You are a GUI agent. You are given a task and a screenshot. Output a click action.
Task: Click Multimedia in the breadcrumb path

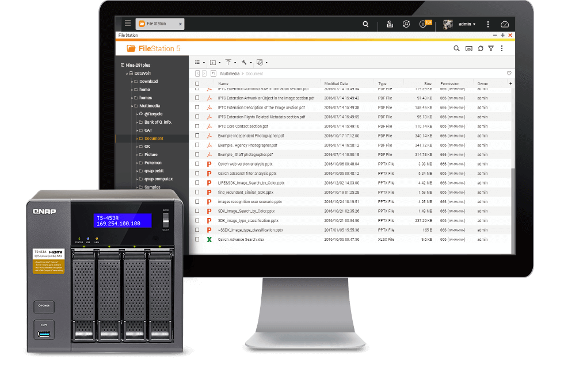coord(230,74)
